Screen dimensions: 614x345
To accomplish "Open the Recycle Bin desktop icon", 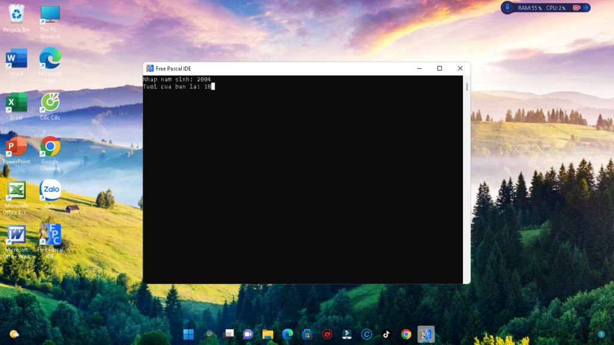I will click(16, 18).
